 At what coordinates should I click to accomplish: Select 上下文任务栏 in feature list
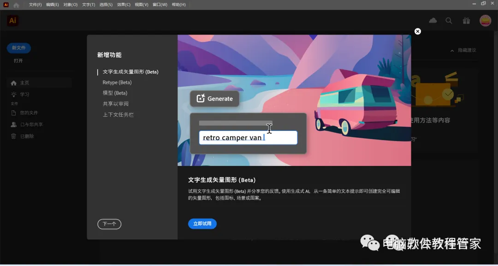[x=118, y=115]
